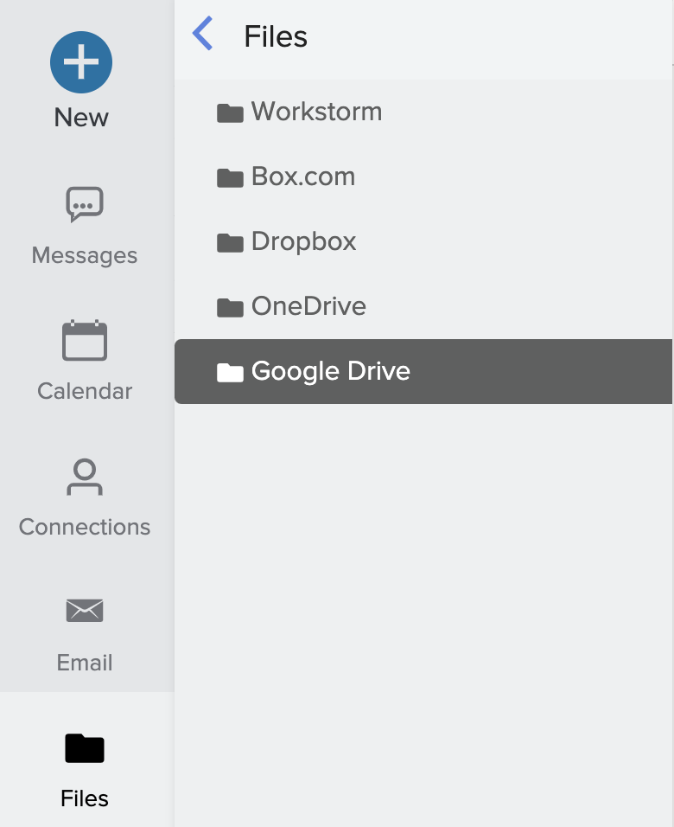Screen dimensions: 674x827
Task: Click the folder icon beside Box.com
Action: [x=230, y=177]
